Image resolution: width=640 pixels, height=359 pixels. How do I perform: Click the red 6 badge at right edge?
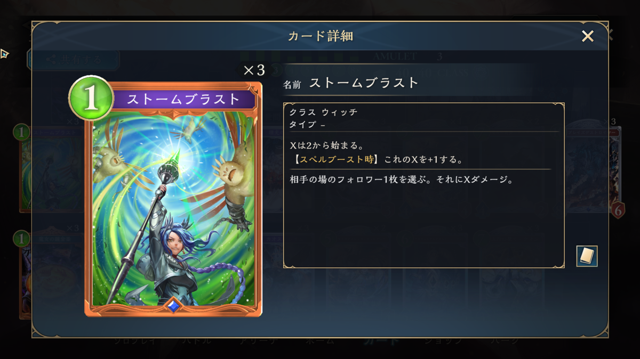[618, 210]
